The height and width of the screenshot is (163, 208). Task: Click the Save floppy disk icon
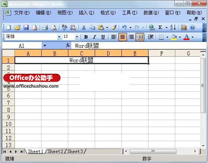[26, 27]
